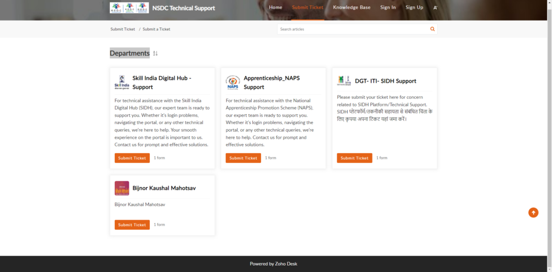
Task: Click the Skill India logo icon
Action: click(122, 83)
